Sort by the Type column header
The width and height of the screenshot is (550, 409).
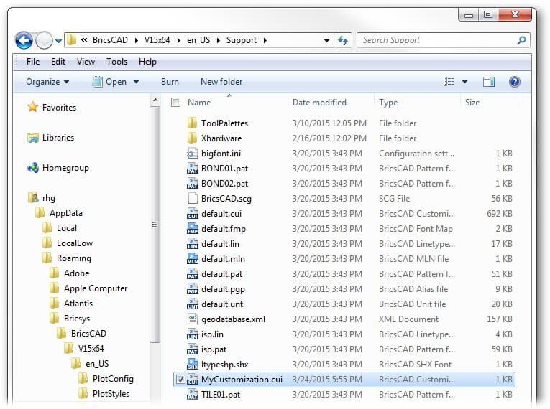(388, 103)
